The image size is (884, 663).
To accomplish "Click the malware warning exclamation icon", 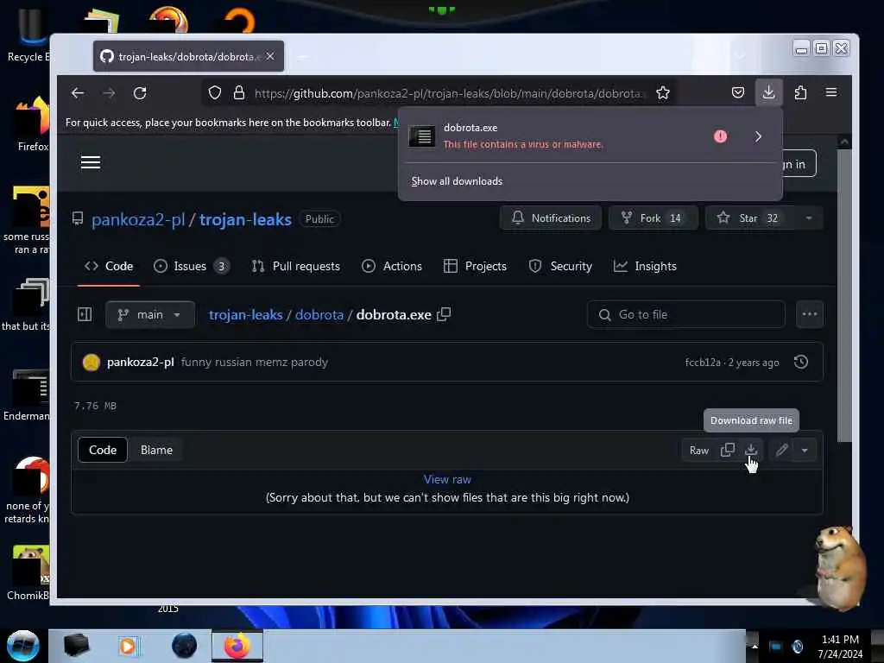I will tap(720, 136).
